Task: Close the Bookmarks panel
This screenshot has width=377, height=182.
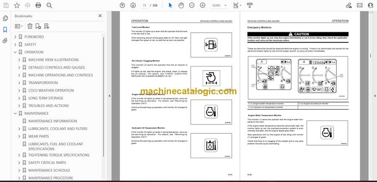Action: (x=100, y=16)
